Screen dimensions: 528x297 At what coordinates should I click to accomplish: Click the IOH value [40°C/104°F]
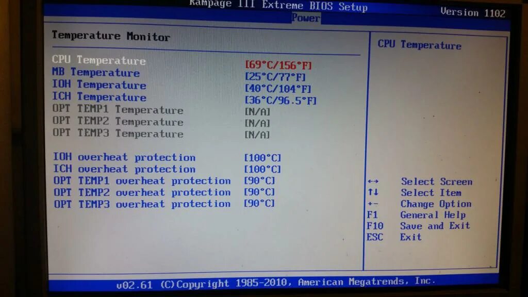click(x=278, y=89)
